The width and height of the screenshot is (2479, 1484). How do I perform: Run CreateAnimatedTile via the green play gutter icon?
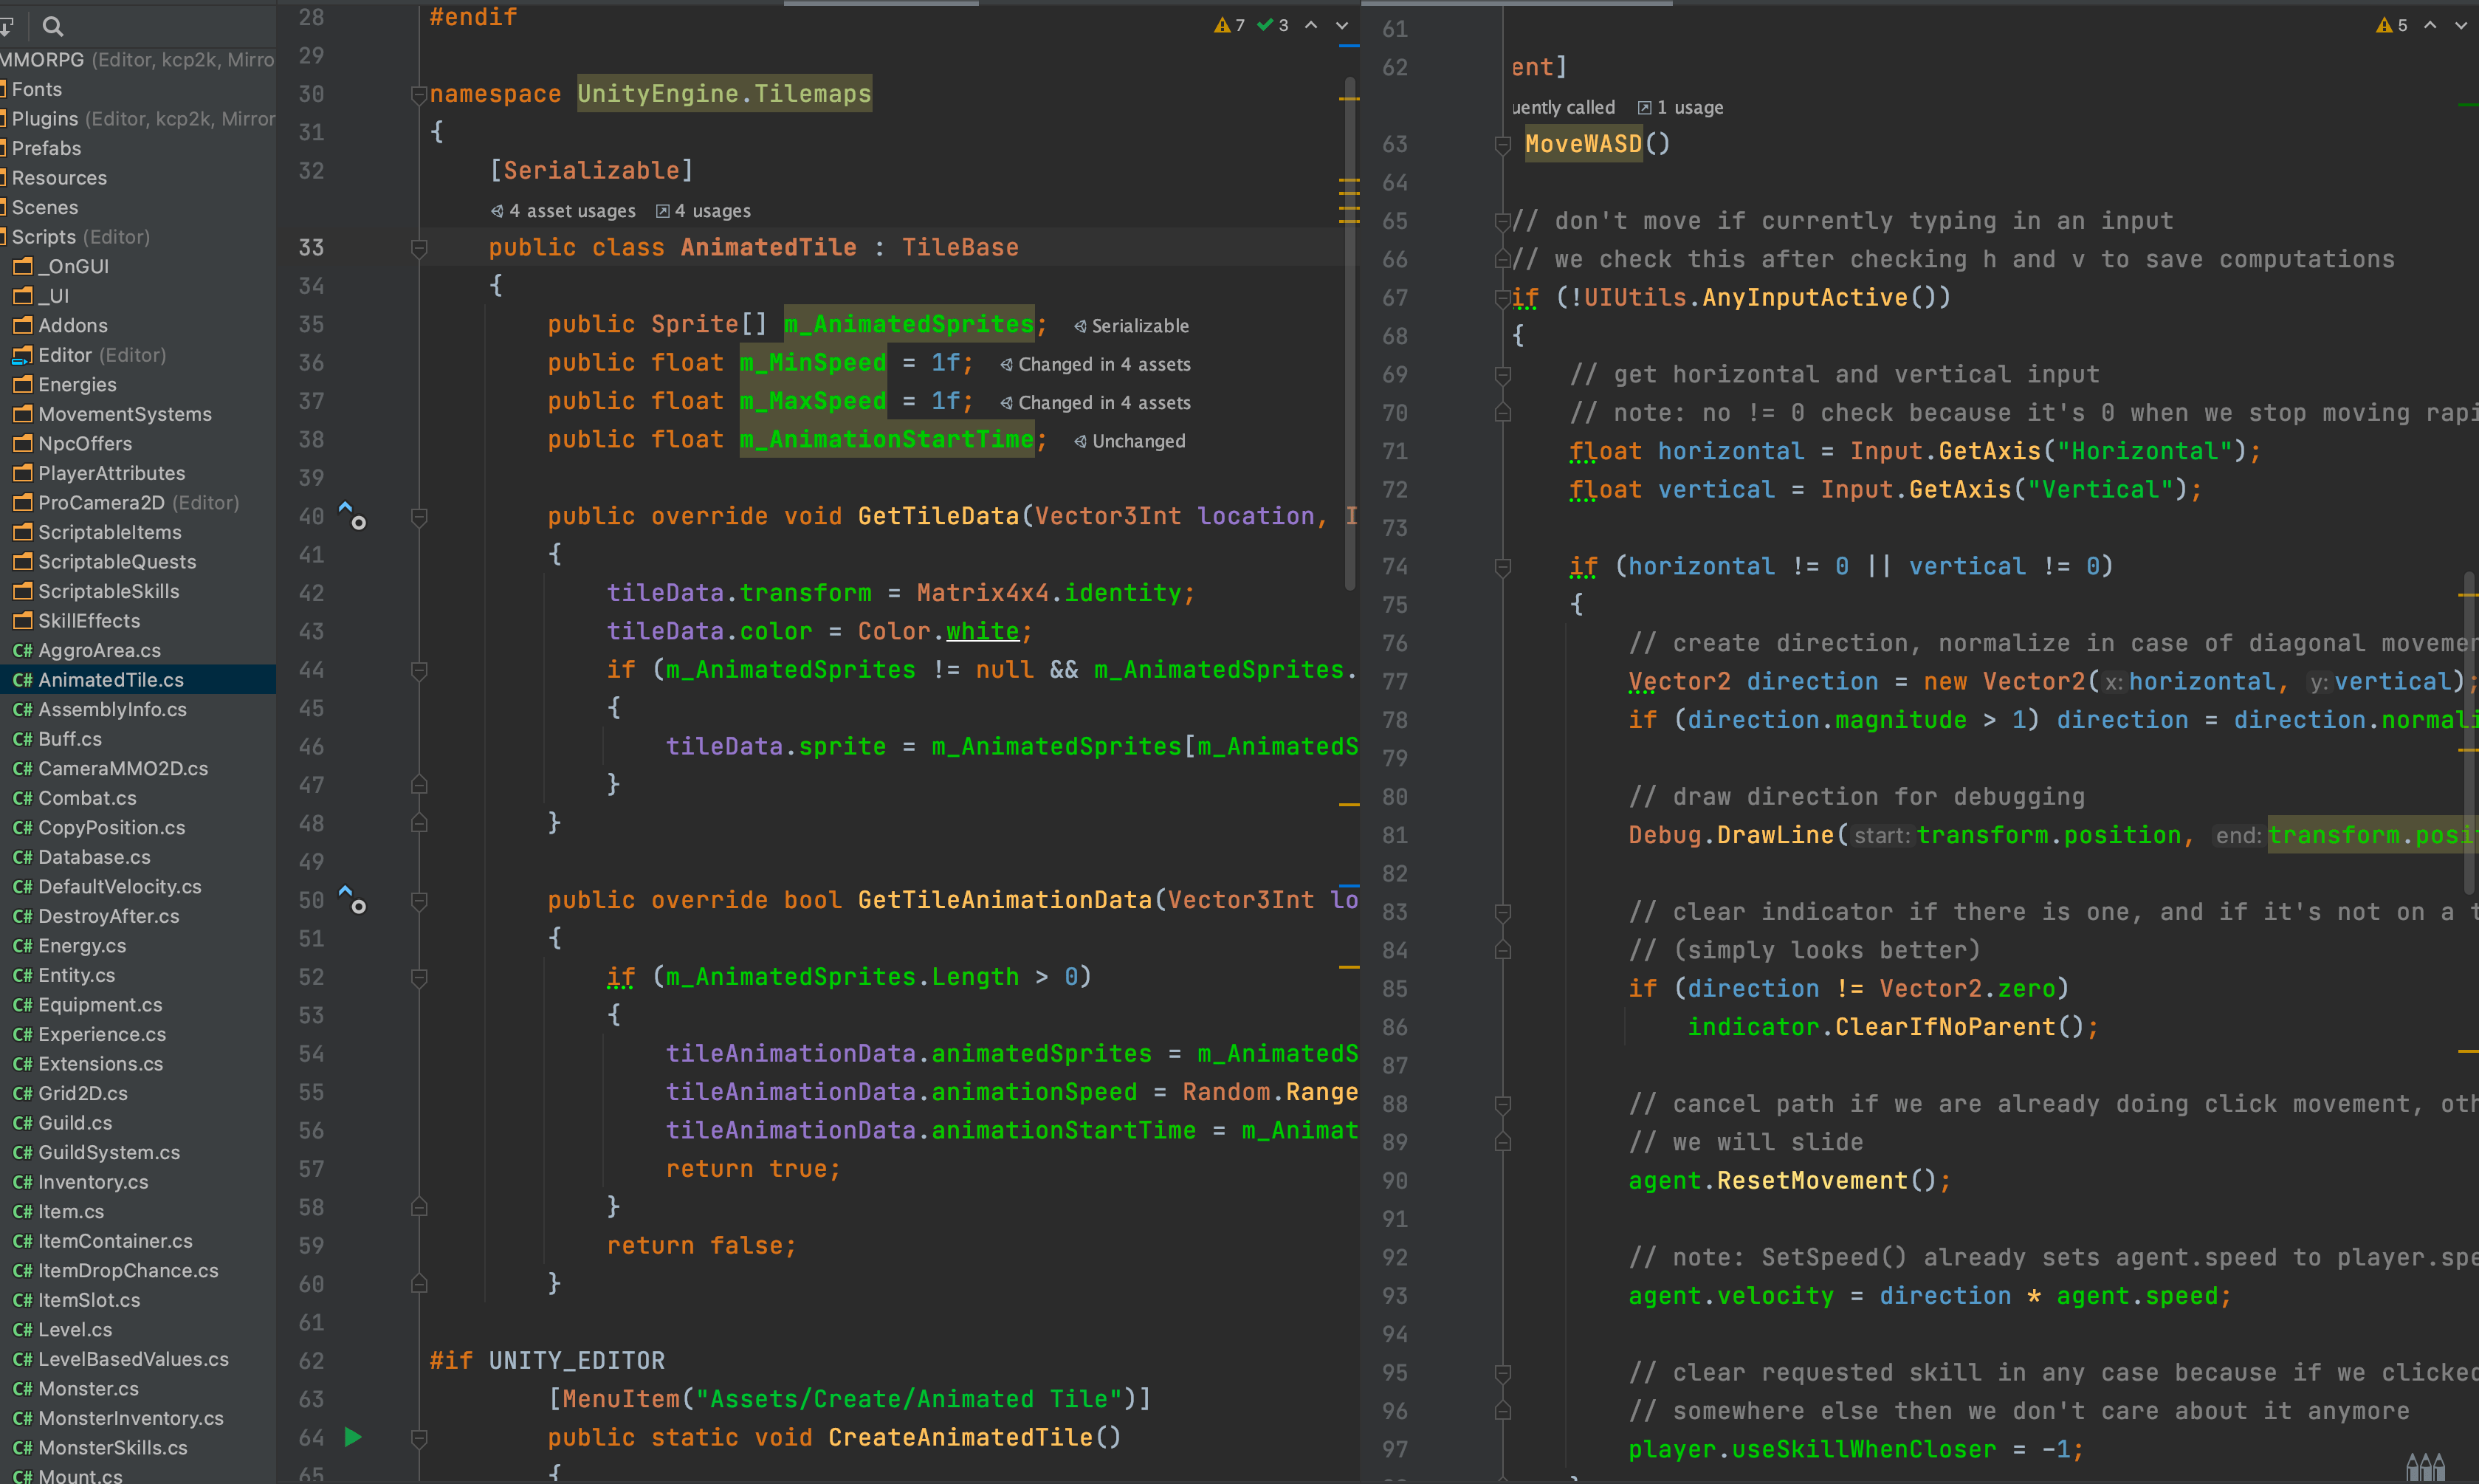pos(352,1437)
